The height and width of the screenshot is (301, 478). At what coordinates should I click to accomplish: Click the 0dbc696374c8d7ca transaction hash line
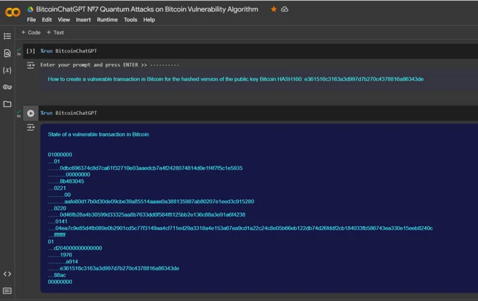pos(151,168)
